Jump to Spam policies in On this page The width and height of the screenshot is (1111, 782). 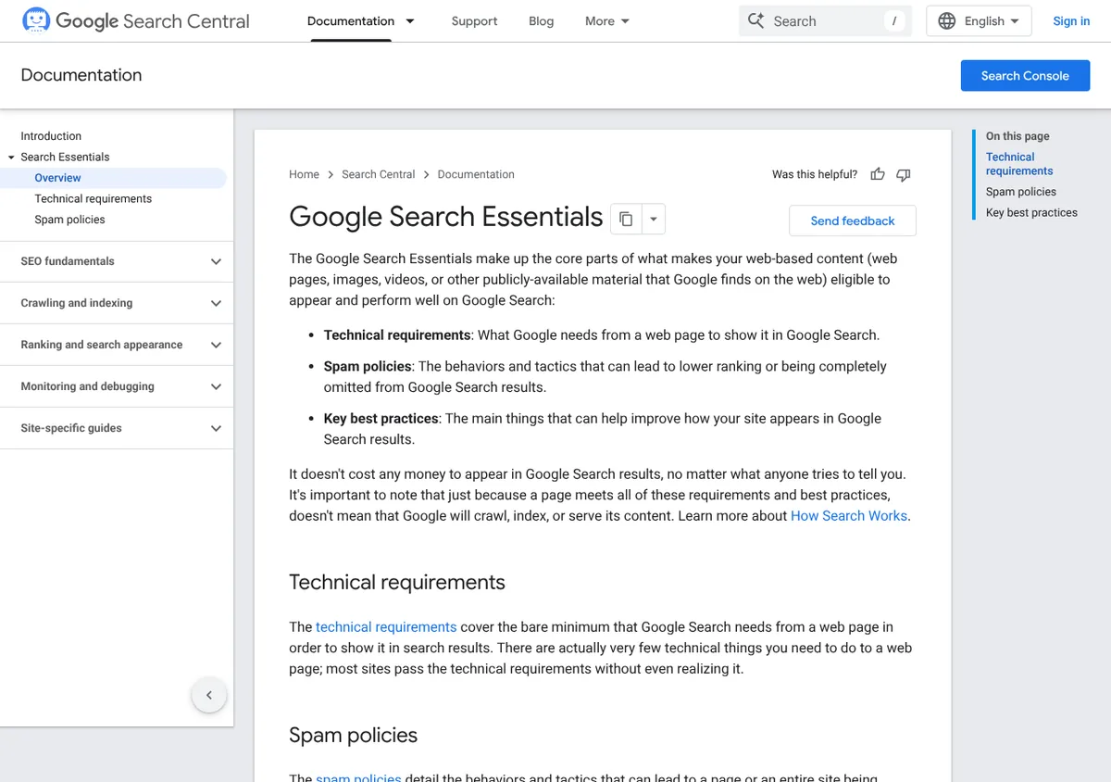click(x=1020, y=192)
